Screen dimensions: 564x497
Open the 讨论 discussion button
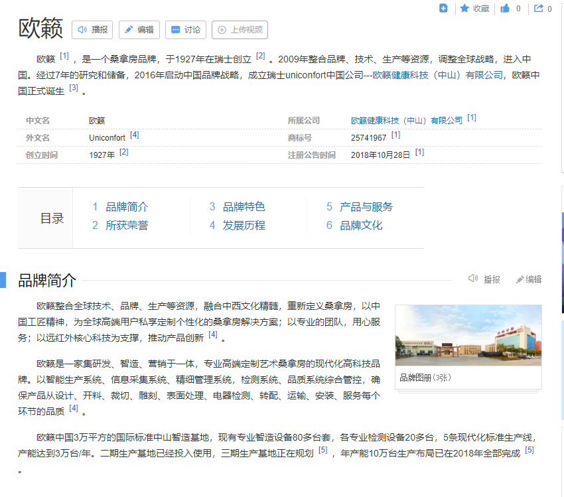click(x=186, y=30)
